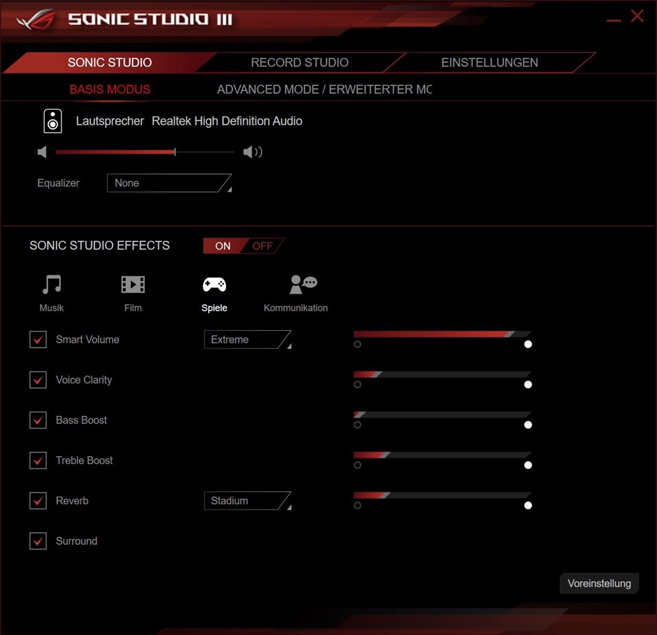The height and width of the screenshot is (635, 657).
Task: Click Smart Volume slider minimum circle
Action: (357, 344)
